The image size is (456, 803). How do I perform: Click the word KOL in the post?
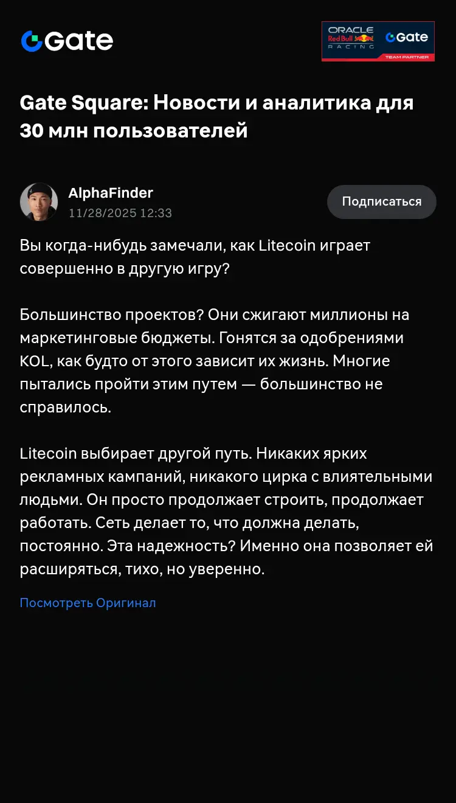[x=34, y=361]
